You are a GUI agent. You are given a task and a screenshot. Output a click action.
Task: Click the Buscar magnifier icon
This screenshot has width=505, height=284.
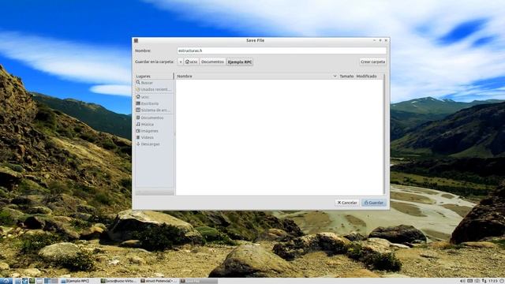coord(138,83)
